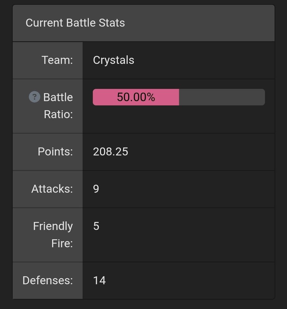The image size is (287, 309).
Task: Click the "Team:" row label
Action: 57,60
